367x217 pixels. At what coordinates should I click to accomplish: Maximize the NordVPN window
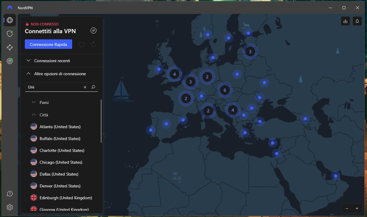pos(344,8)
